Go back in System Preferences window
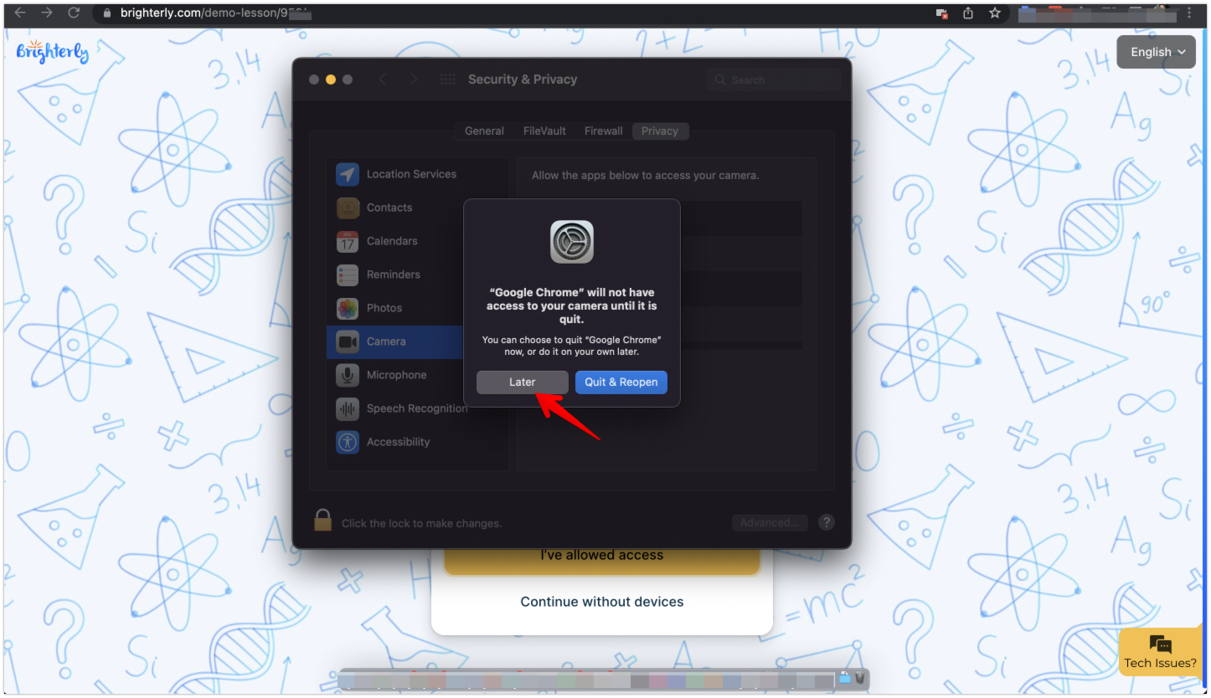This screenshot has height=698, width=1211. pyautogui.click(x=383, y=80)
